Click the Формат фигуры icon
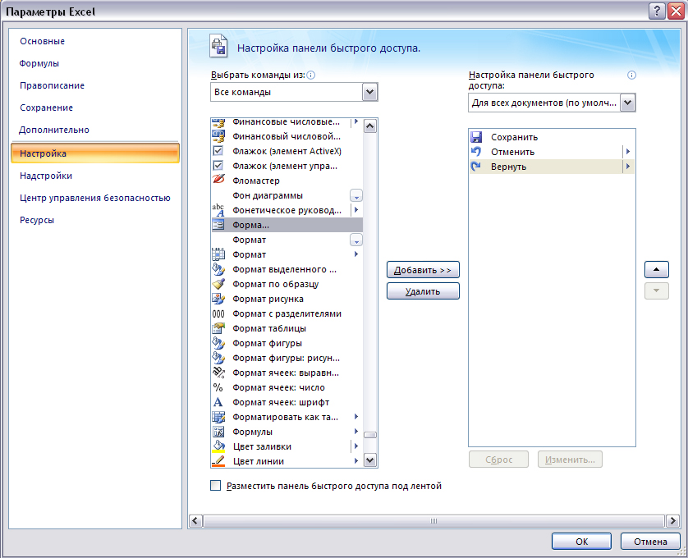Image resolution: width=688 pixels, height=558 pixels. (x=218, y=343)
